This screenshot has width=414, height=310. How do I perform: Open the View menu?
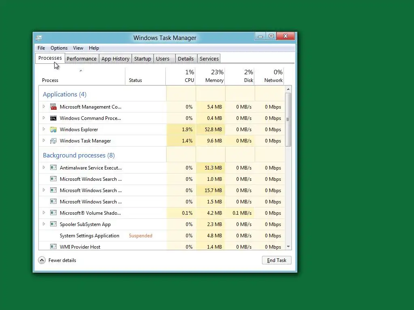[78, 48]
